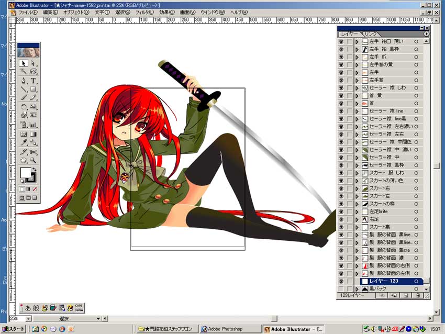
Task: Select the black arrow Selection tool
Action: 24,63
